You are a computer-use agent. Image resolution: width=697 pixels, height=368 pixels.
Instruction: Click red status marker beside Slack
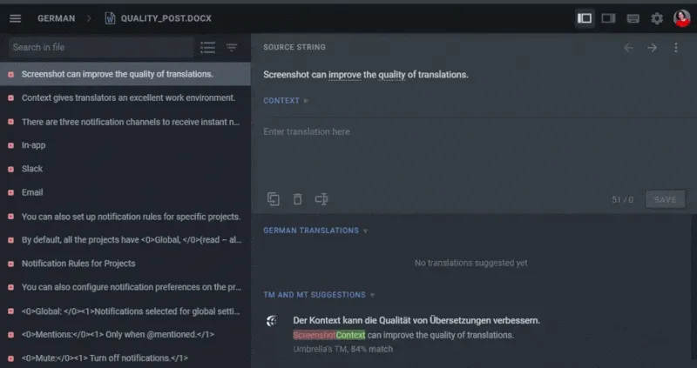[x=10, y=169]
